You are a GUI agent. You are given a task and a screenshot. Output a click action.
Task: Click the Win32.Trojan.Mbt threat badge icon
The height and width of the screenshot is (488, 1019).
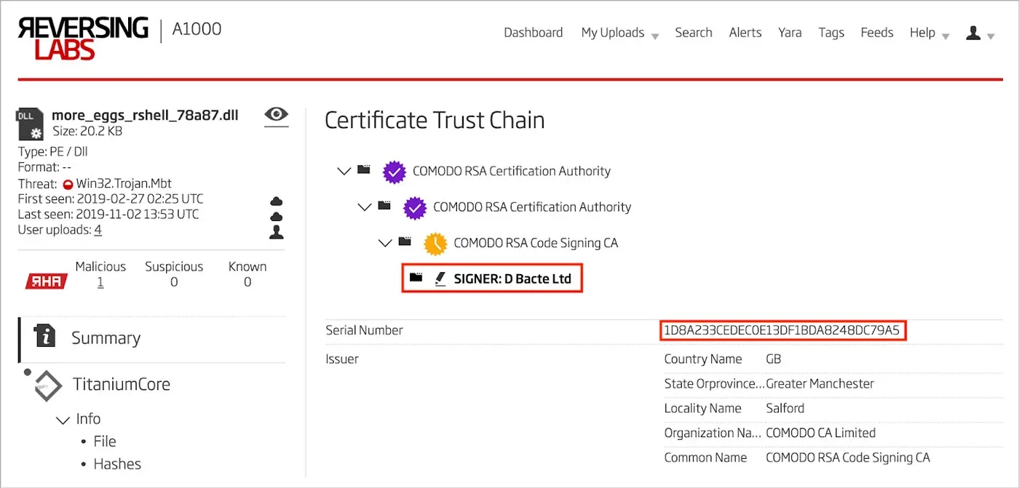pyautogui.click(x=70, y=183)
